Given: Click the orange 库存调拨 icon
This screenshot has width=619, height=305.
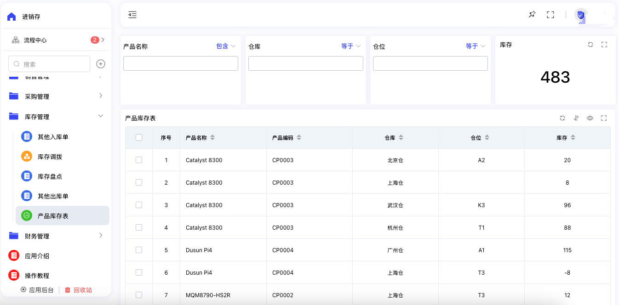Looking at the screenshot, I should coord(27,157).
